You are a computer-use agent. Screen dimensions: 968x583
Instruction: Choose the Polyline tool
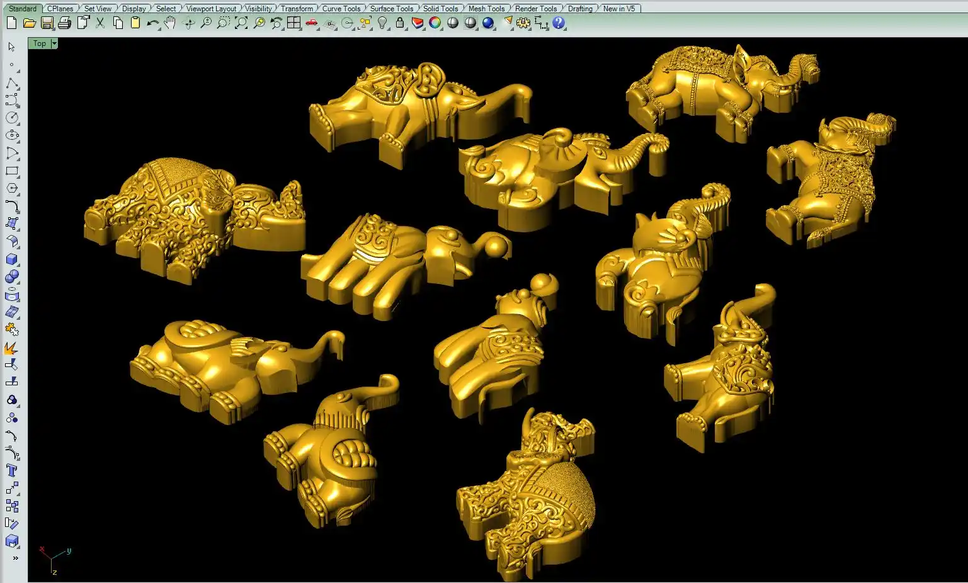(x=11, y=83)
